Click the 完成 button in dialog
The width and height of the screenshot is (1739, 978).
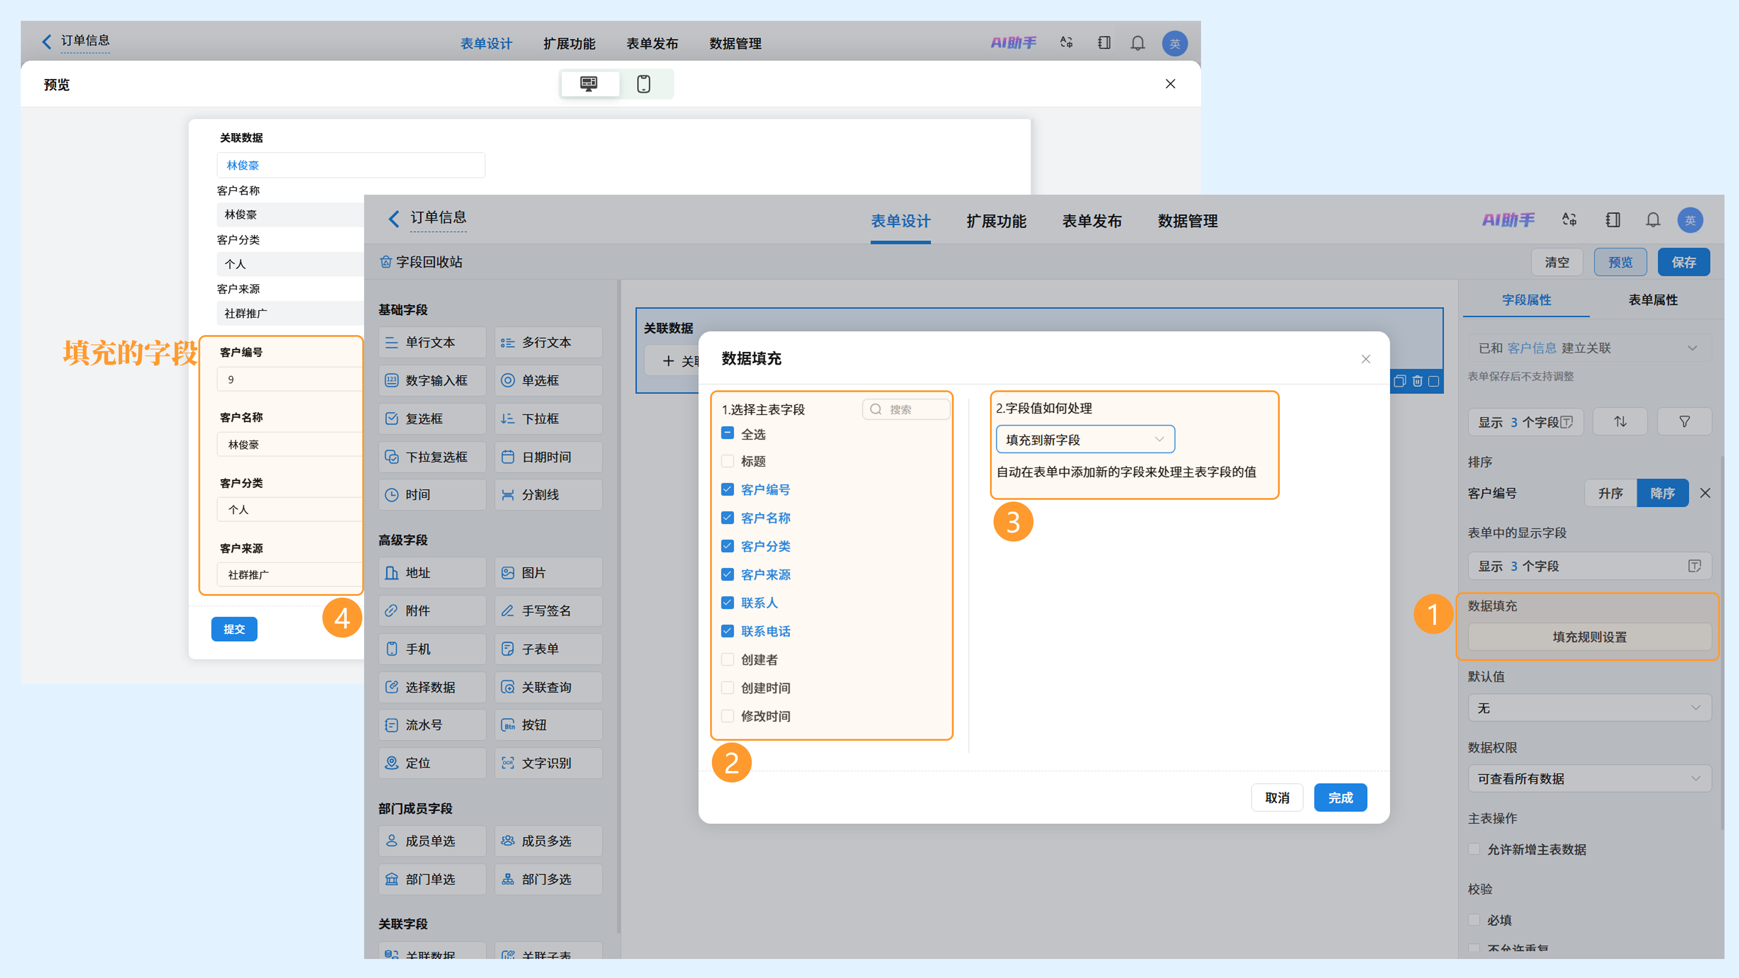pos(1340,798)
